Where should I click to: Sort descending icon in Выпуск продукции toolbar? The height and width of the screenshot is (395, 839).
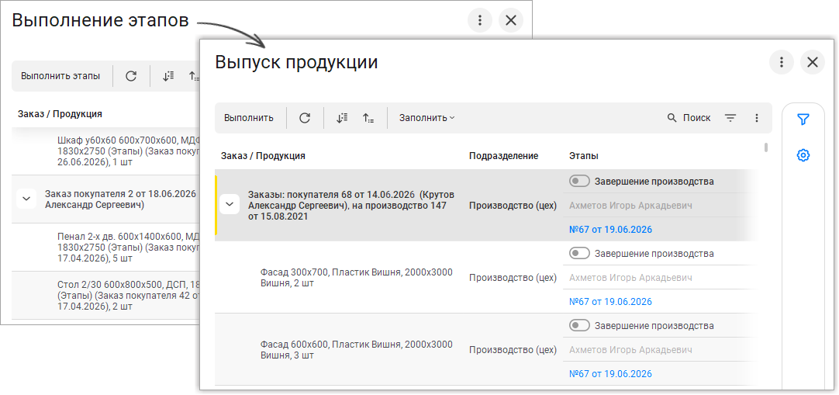click(x=343, y=118)
